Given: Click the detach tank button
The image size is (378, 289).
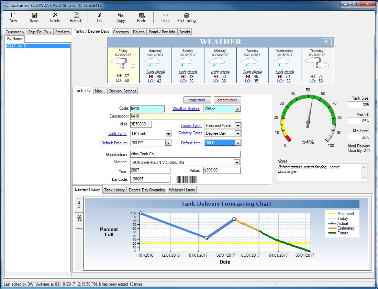Looking at the screenshot, I should 227,100.
